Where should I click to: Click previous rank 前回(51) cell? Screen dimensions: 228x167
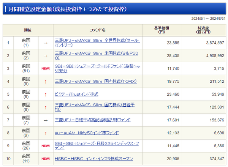coord(26,68)
